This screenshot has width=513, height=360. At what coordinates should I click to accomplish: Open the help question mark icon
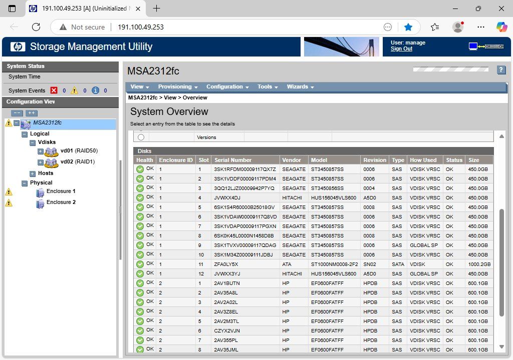501,69
